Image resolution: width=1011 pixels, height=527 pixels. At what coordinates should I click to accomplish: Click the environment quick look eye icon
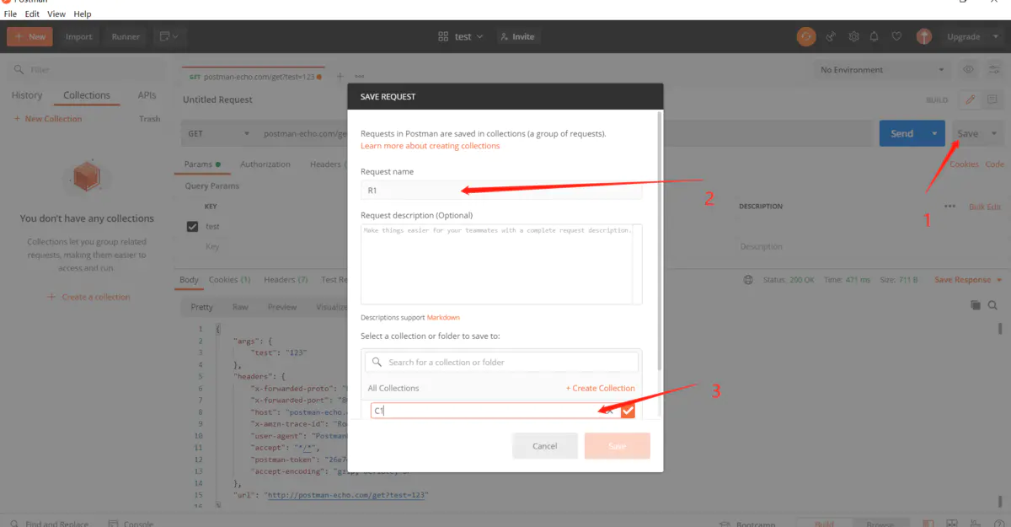[969, 70]
